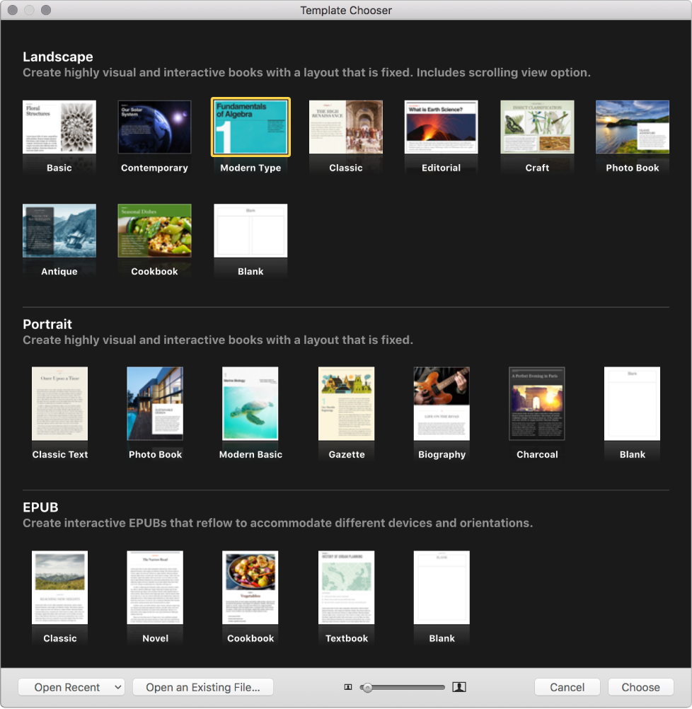Select the Editorial template thumbnail

pyautogui.click(x=442, y=127)
